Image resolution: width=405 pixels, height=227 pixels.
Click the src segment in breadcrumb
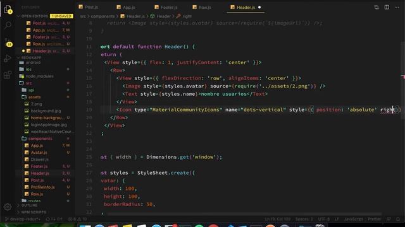83,16
